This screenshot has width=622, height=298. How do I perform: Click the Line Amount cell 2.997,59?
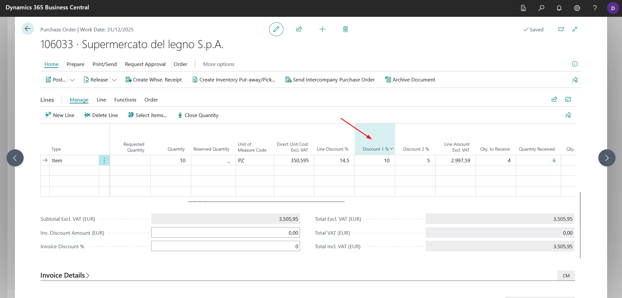coord(455,161)
